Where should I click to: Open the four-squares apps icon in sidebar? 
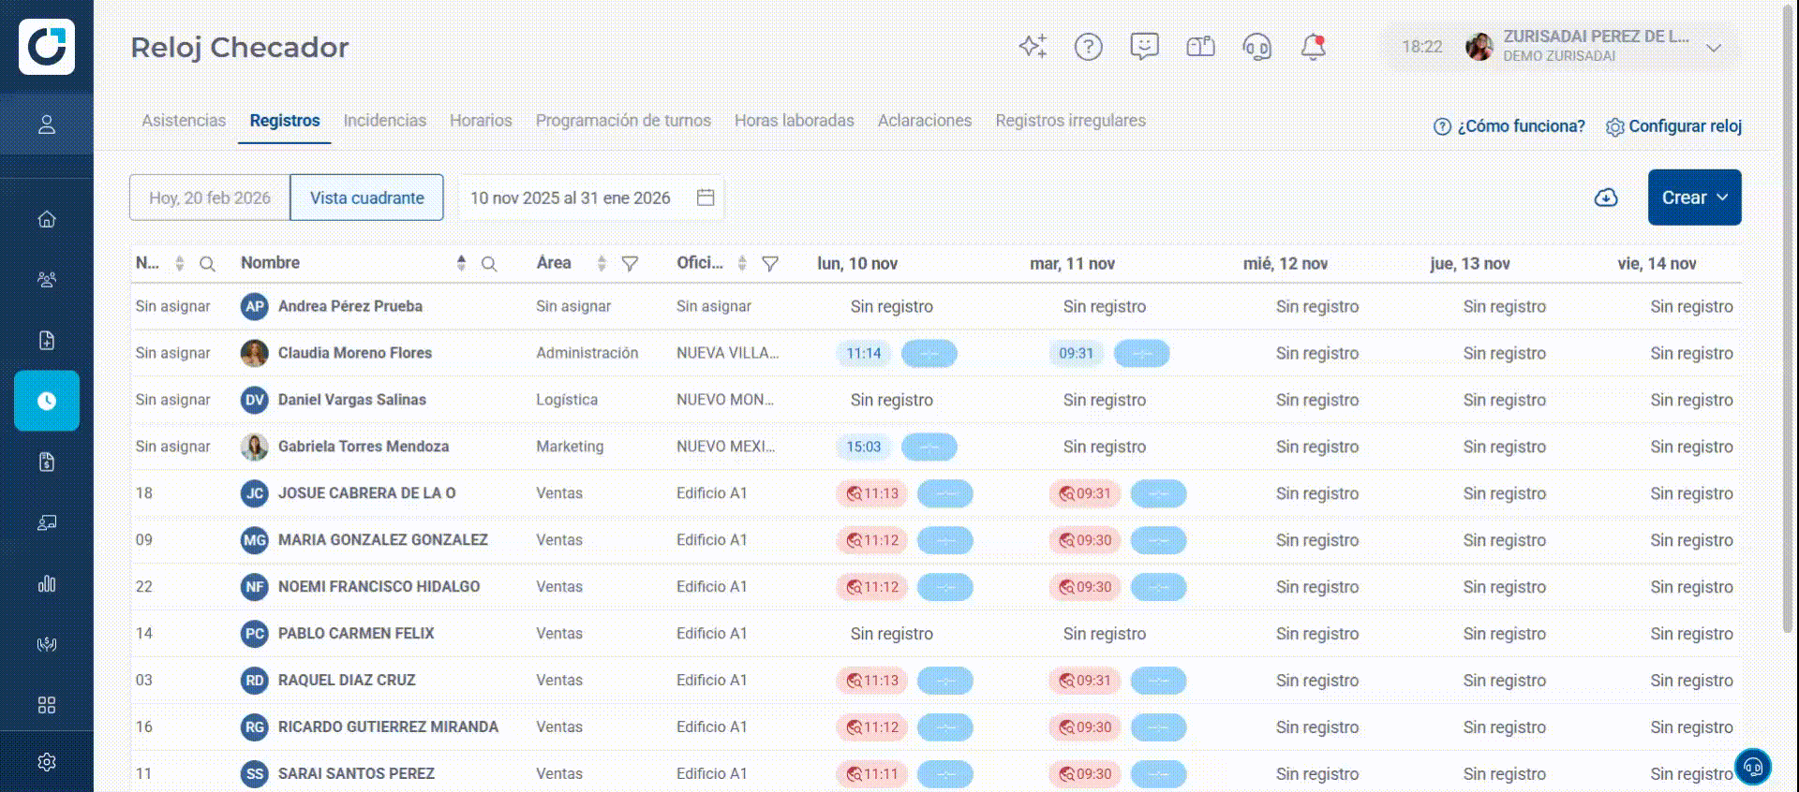tap(47, 705)
